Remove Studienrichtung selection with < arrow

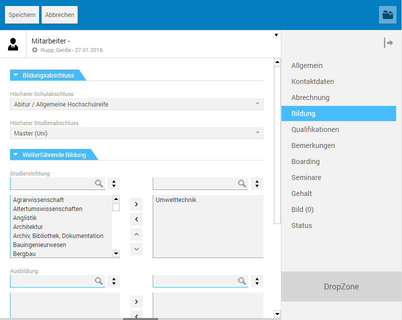pyautogui.click(x=136, y=219)
